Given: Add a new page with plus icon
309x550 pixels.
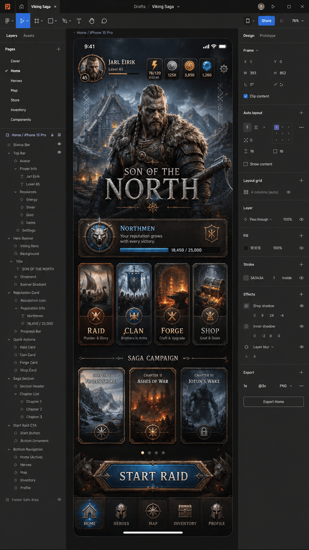Looking at the screenshot, I should pos(58,49).
